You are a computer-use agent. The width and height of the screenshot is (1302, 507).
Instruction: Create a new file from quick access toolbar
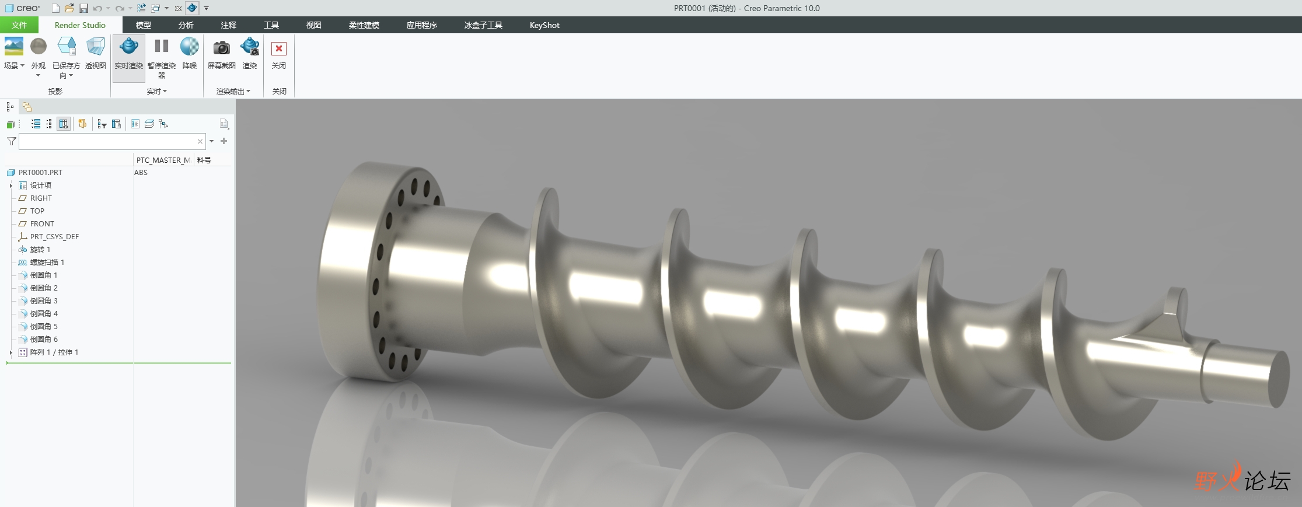(55, 8)
